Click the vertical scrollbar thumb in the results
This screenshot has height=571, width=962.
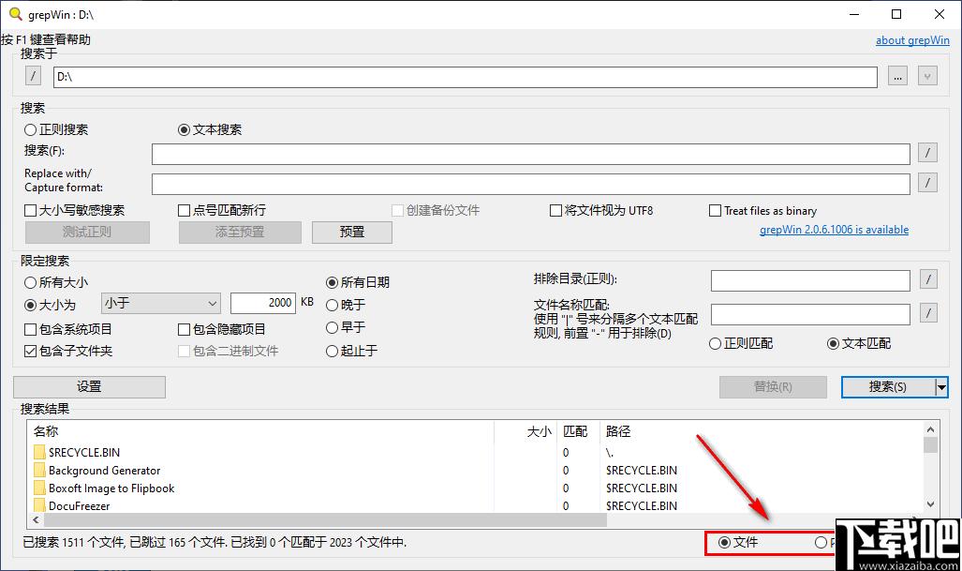pos(930,444)
